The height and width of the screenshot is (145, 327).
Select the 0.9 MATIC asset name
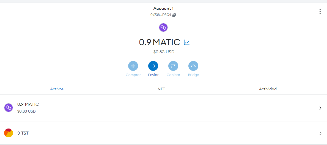click(28, 104)
